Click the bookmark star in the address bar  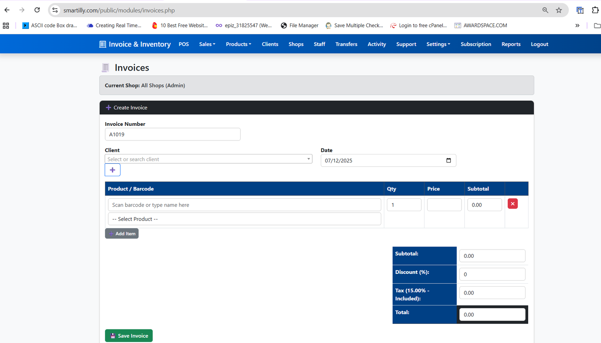[x=559, y=10]
